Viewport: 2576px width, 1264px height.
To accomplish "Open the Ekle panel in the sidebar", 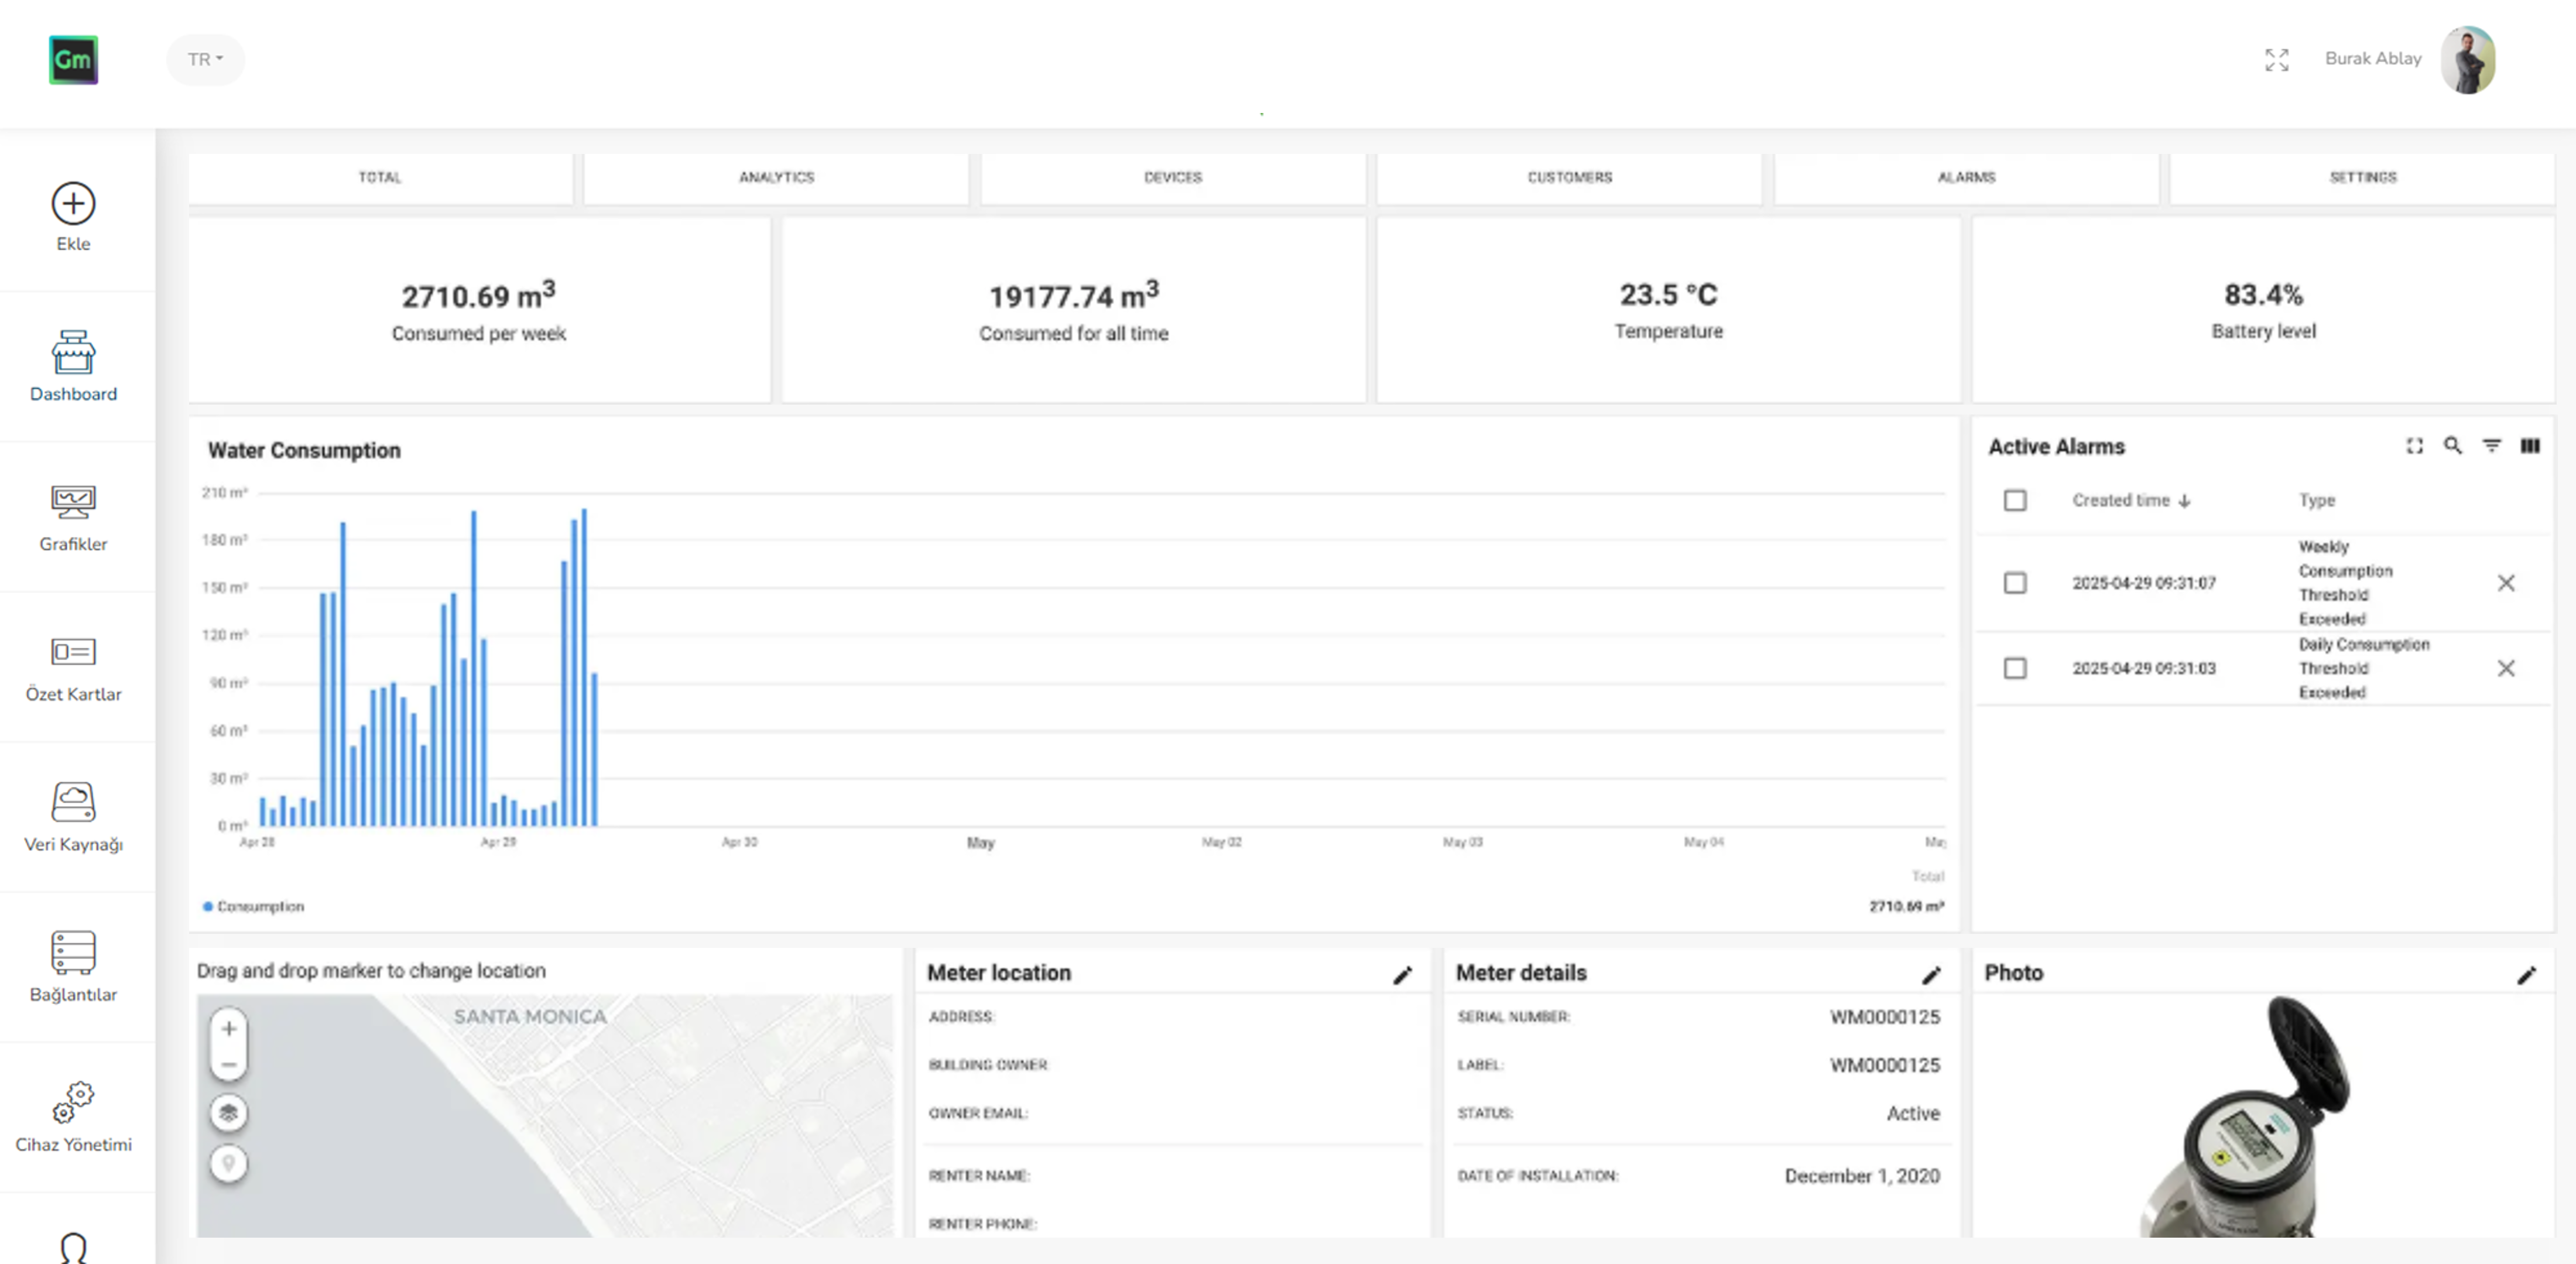I will click(72, 215).
